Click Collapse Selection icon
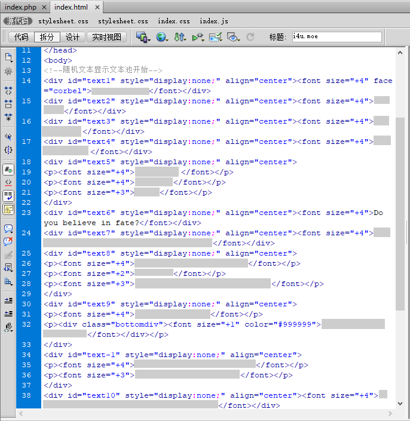This screenshot has height=421, width=410. [x=8, y=104]
